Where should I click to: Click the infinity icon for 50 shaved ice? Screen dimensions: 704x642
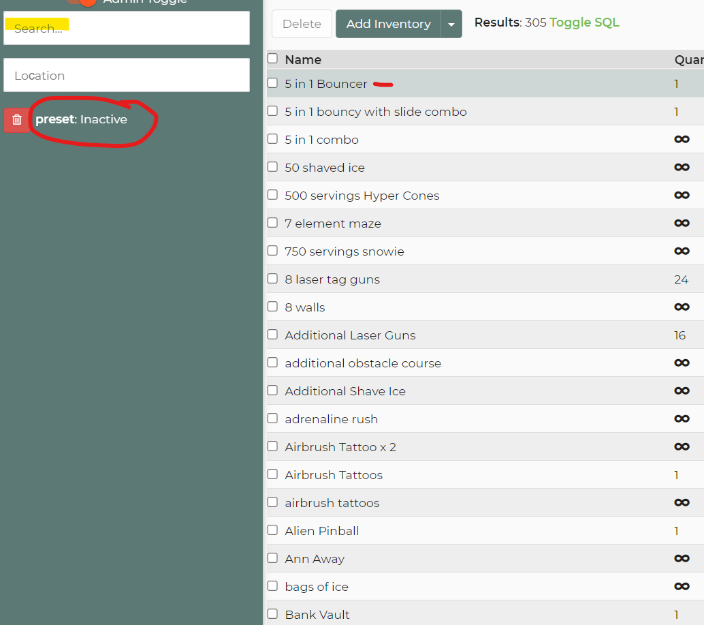click(x=681, y=168)
